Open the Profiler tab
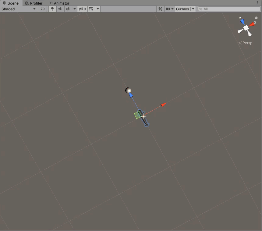The image size is (262, 231). point(34,3)
